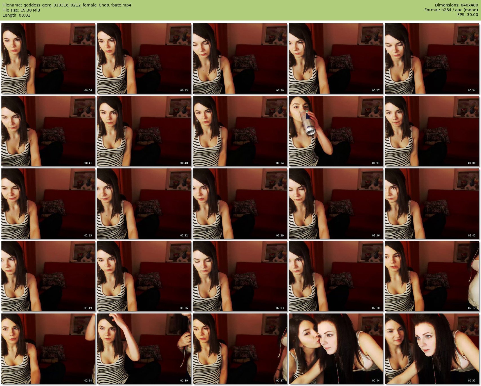This screenshot has height=386, width=481.
Task: Select the thumbnail timestamped 01:29
Action: click(240, 204)
